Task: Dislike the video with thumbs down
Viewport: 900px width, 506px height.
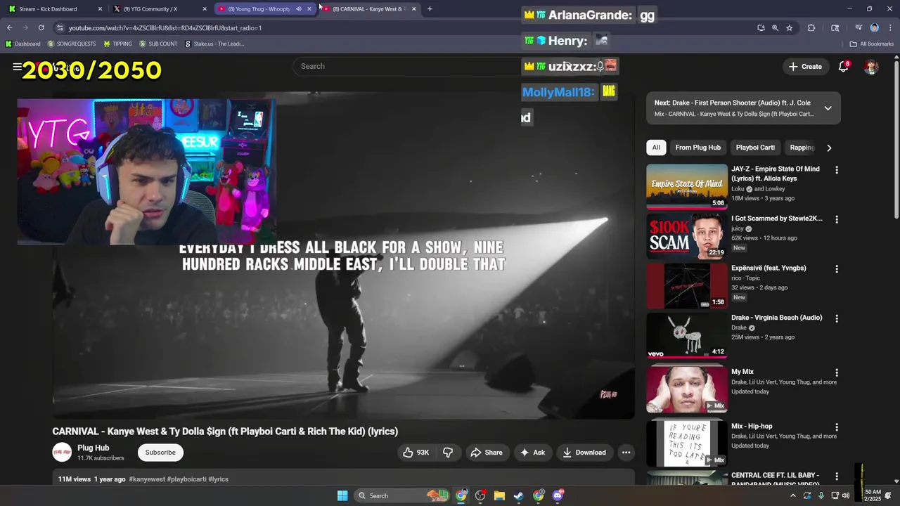Action: click(448, 453)
